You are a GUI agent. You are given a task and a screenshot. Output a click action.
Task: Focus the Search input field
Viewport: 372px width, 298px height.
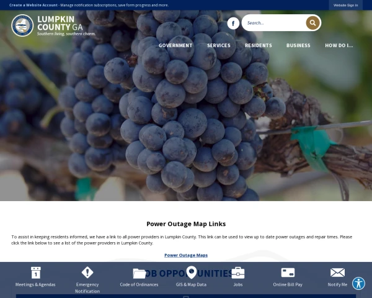tap(275, 23)
